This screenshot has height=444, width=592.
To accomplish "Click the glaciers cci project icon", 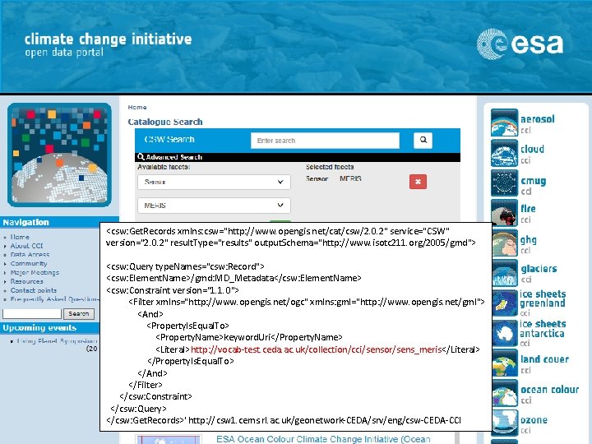I will pyautogui.click(x=504, y=273).
